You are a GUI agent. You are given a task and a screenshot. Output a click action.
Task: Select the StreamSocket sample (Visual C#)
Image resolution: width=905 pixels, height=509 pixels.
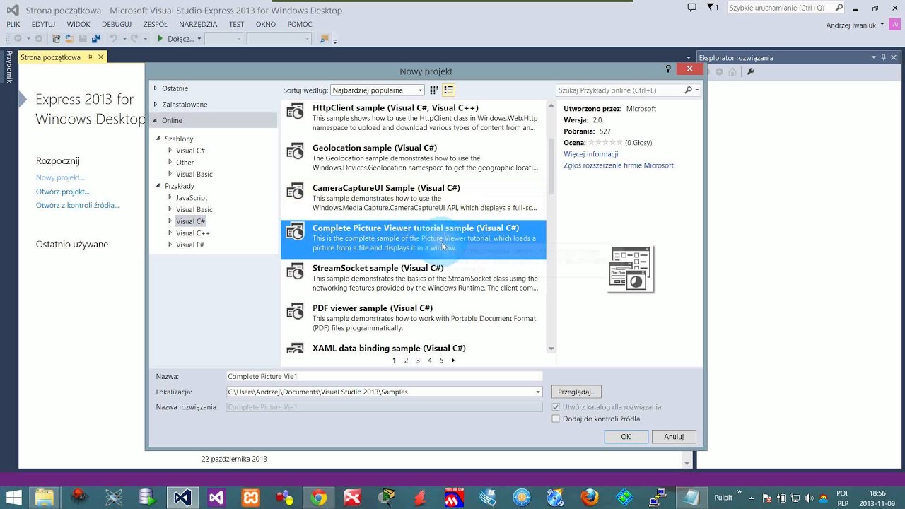[x=414, y=279]
